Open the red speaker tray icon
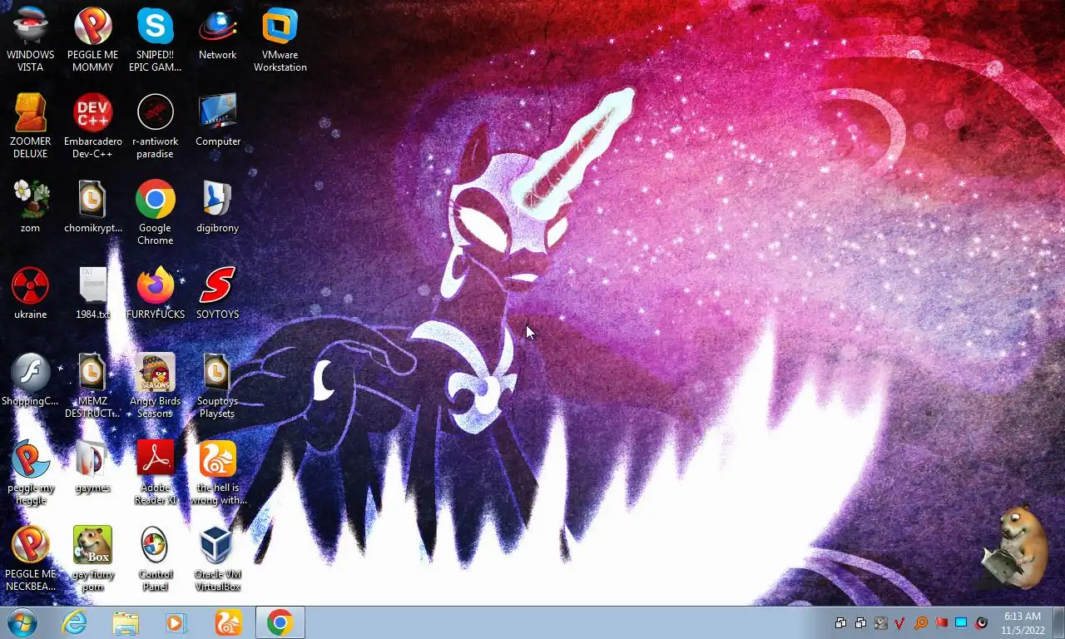 click(982, 623)
